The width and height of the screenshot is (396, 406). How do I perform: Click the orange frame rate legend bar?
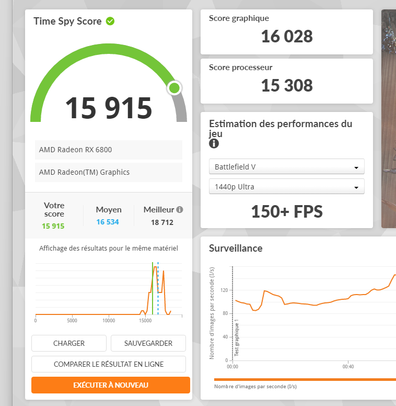(305, 380)
